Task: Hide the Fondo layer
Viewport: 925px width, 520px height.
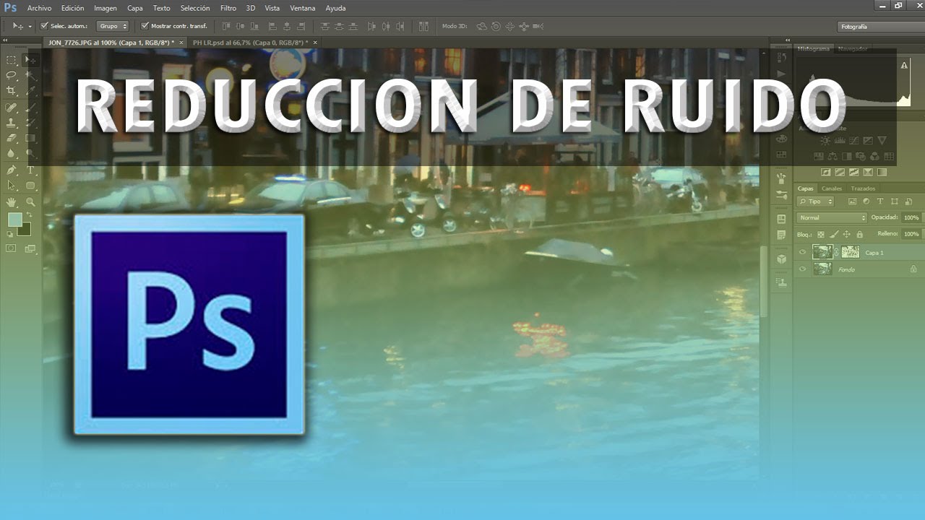Action: [x=802, y=269]
